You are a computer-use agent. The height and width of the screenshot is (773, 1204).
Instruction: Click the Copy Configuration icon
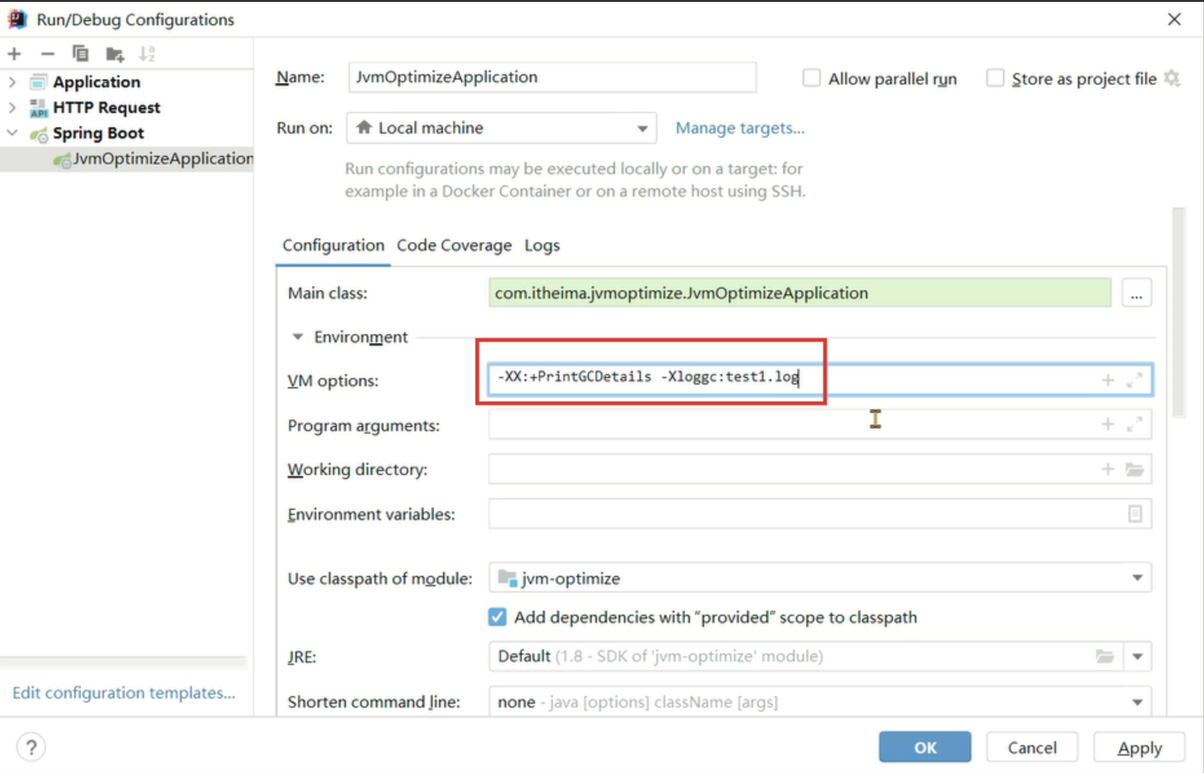[80, 54]
